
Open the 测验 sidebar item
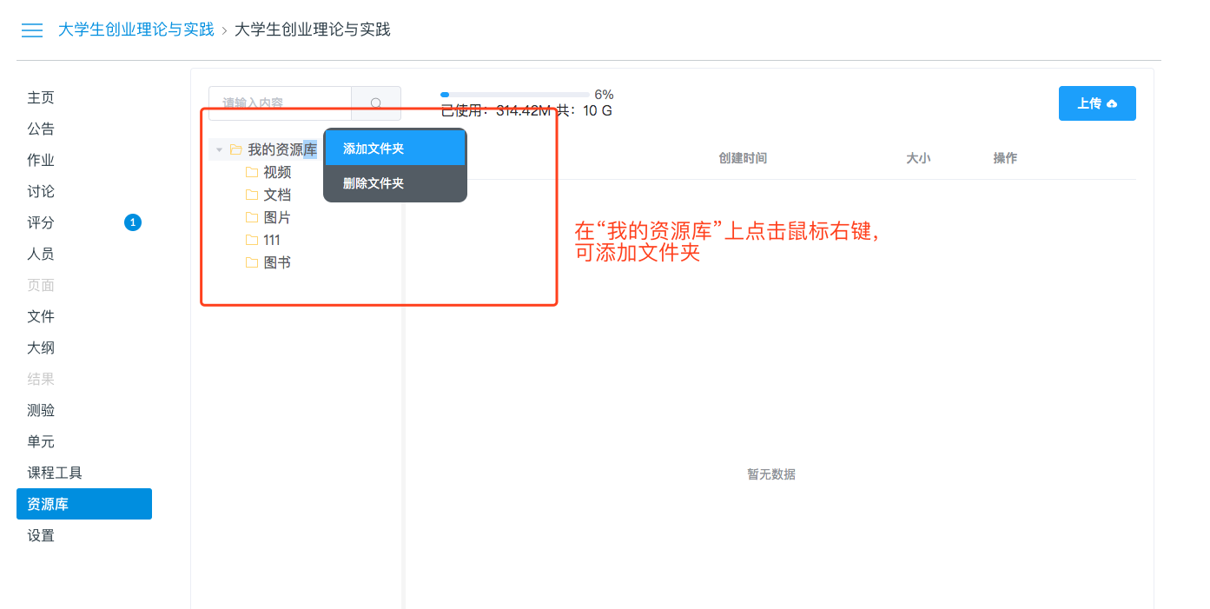pyautogui.click(x=41, y=410)
